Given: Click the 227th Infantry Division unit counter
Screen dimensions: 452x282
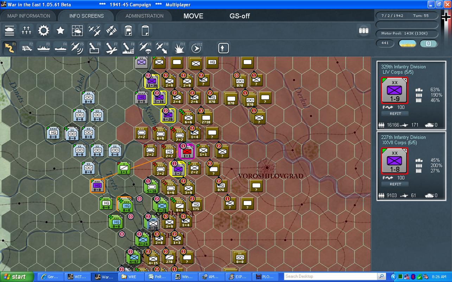Looking at the screenshot, I should (x=394, y=161).
